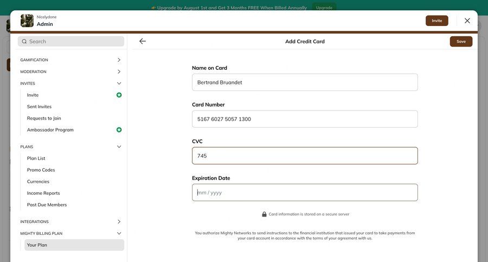Expand the Moderation section
488x262 pixels.
(70, 71)
